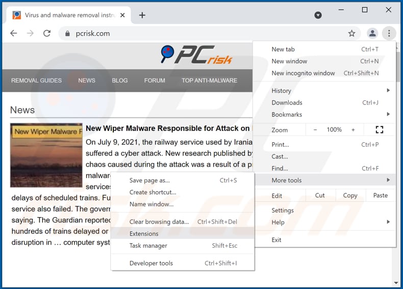
Task: Click the padlock site info icon
Action: pos(67,34)
